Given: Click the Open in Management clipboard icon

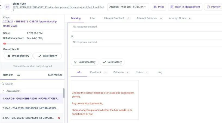Looking at the screenshot, I should point(172,7).
